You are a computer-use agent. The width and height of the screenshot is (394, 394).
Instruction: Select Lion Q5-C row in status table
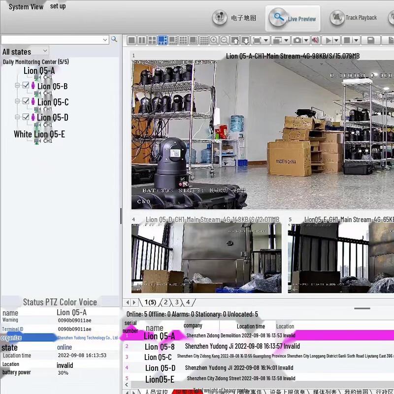(x=258, y=357)
